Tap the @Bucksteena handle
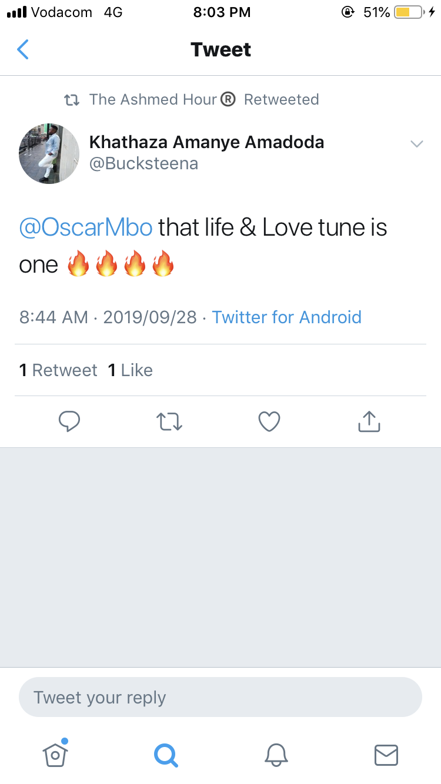 pos(143,164)
